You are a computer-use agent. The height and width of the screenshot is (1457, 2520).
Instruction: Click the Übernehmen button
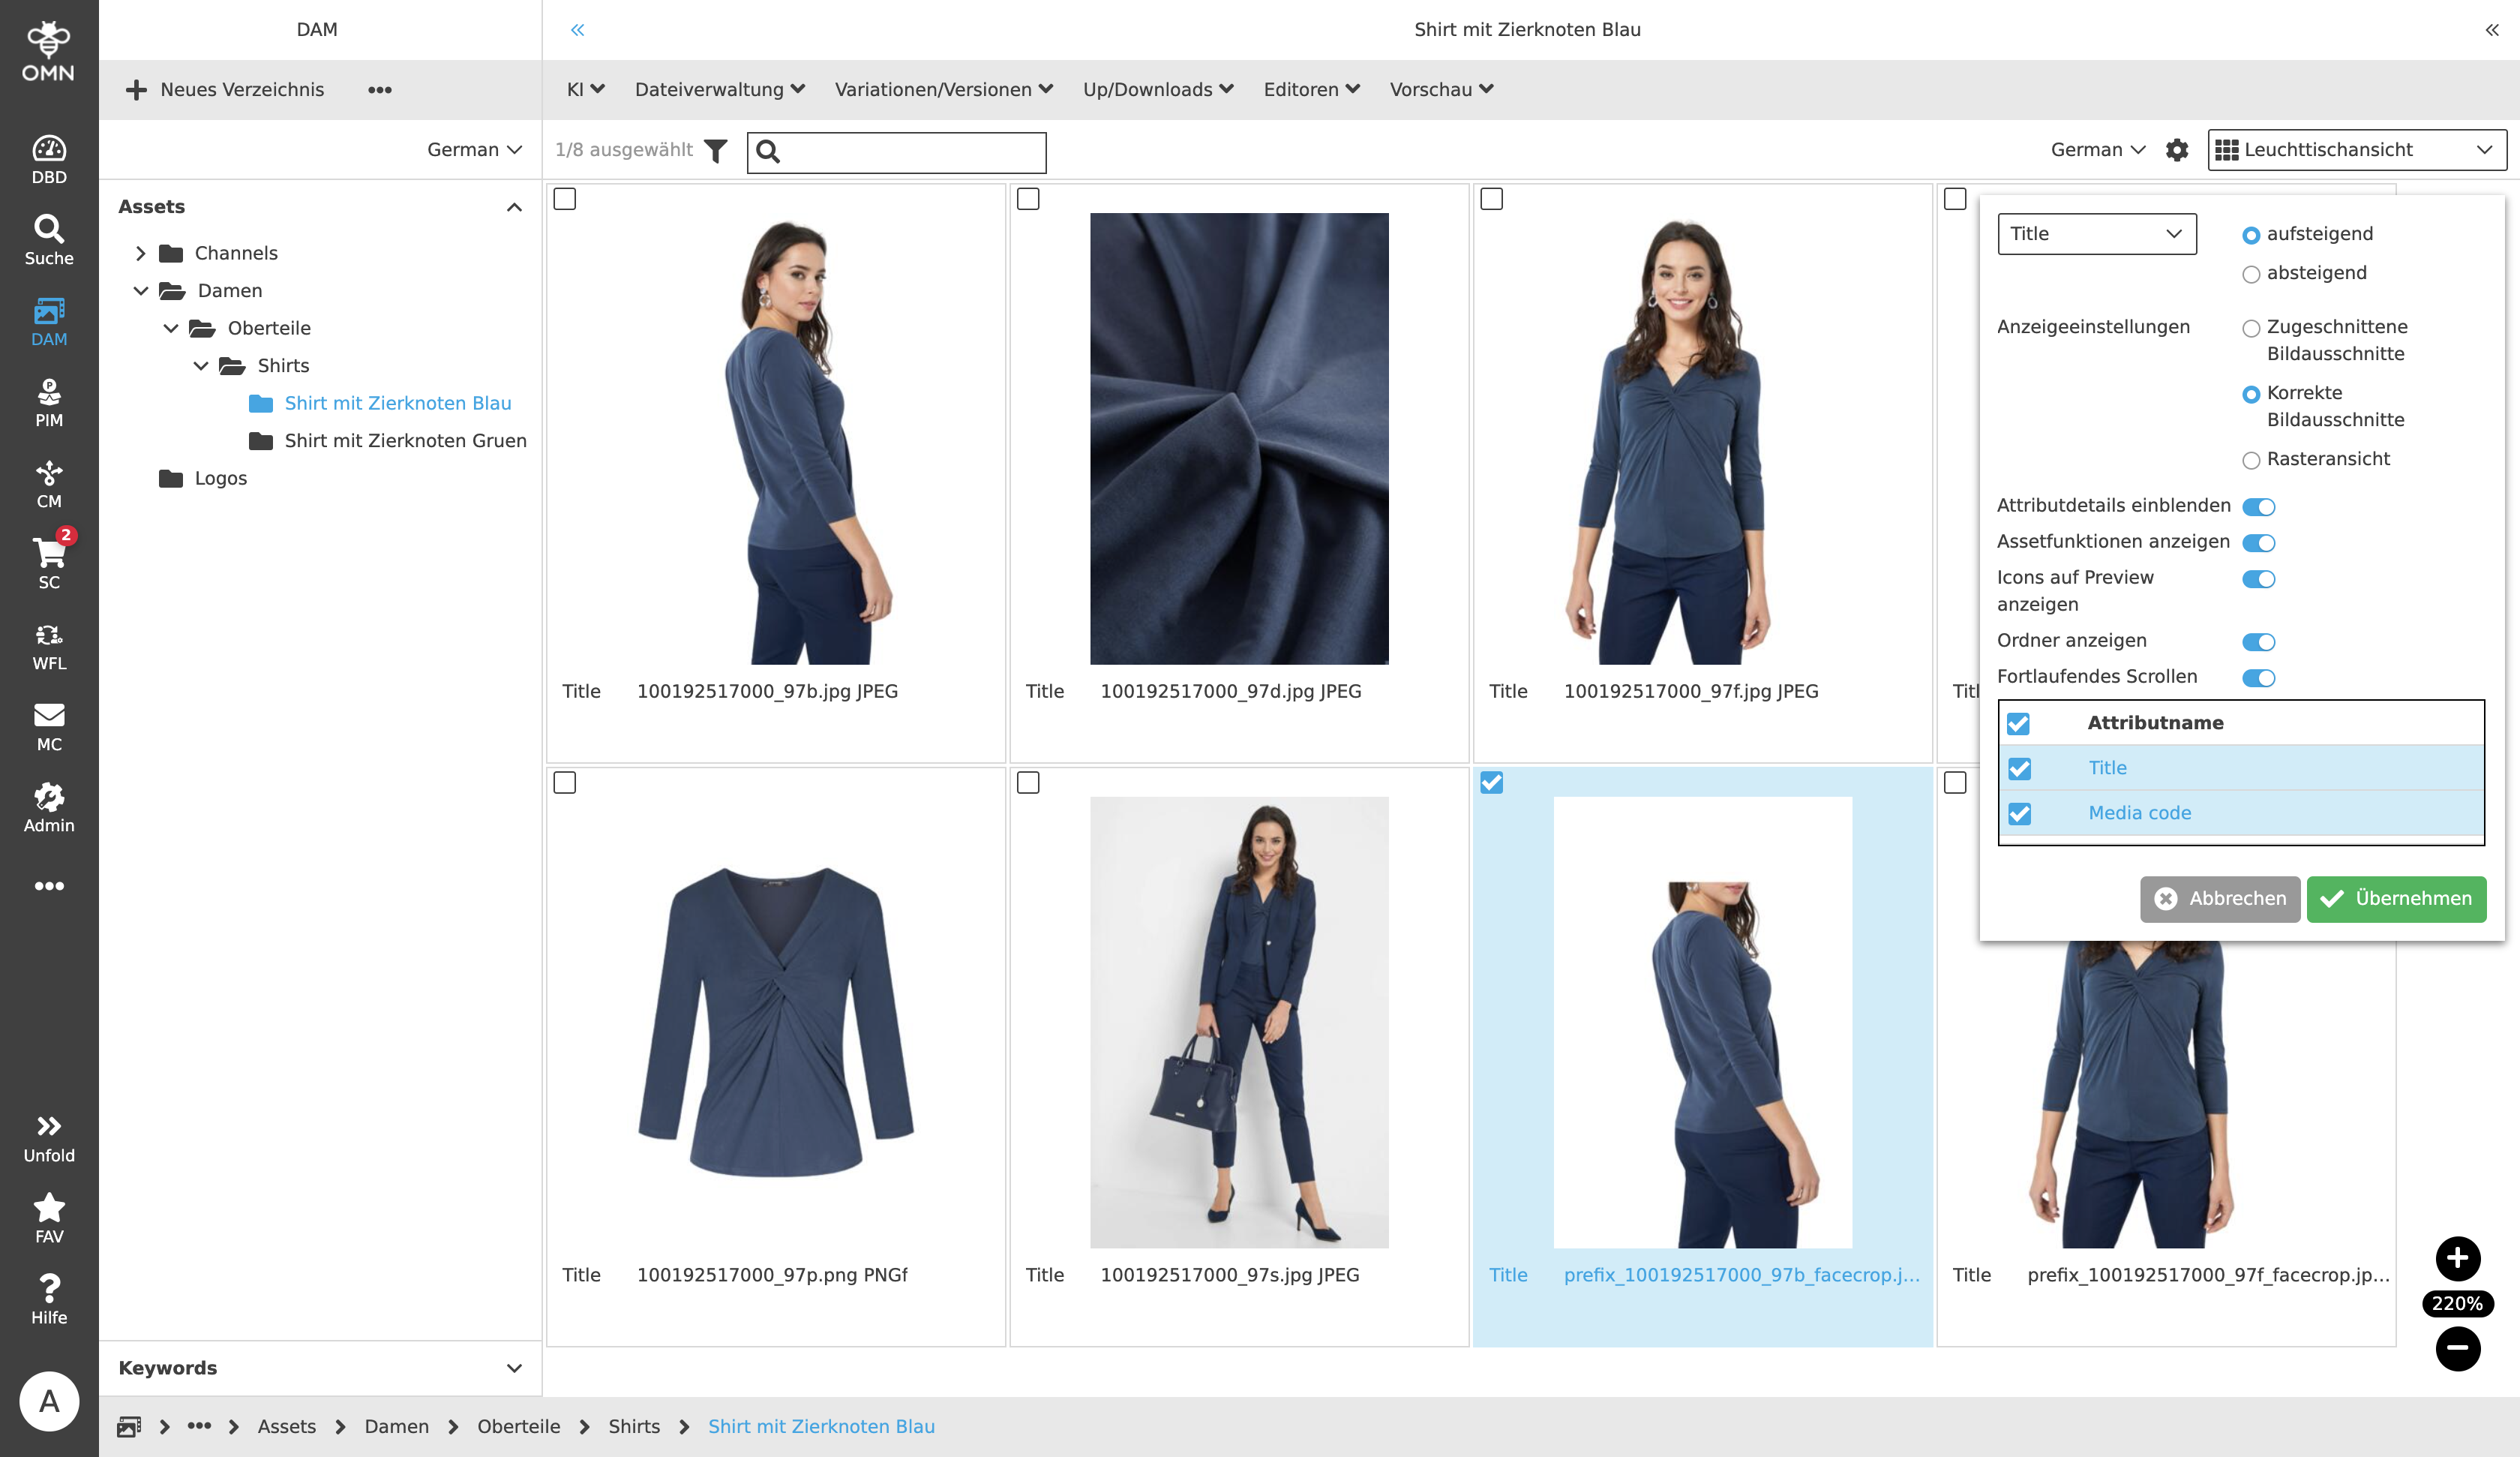pos(2396,899)
